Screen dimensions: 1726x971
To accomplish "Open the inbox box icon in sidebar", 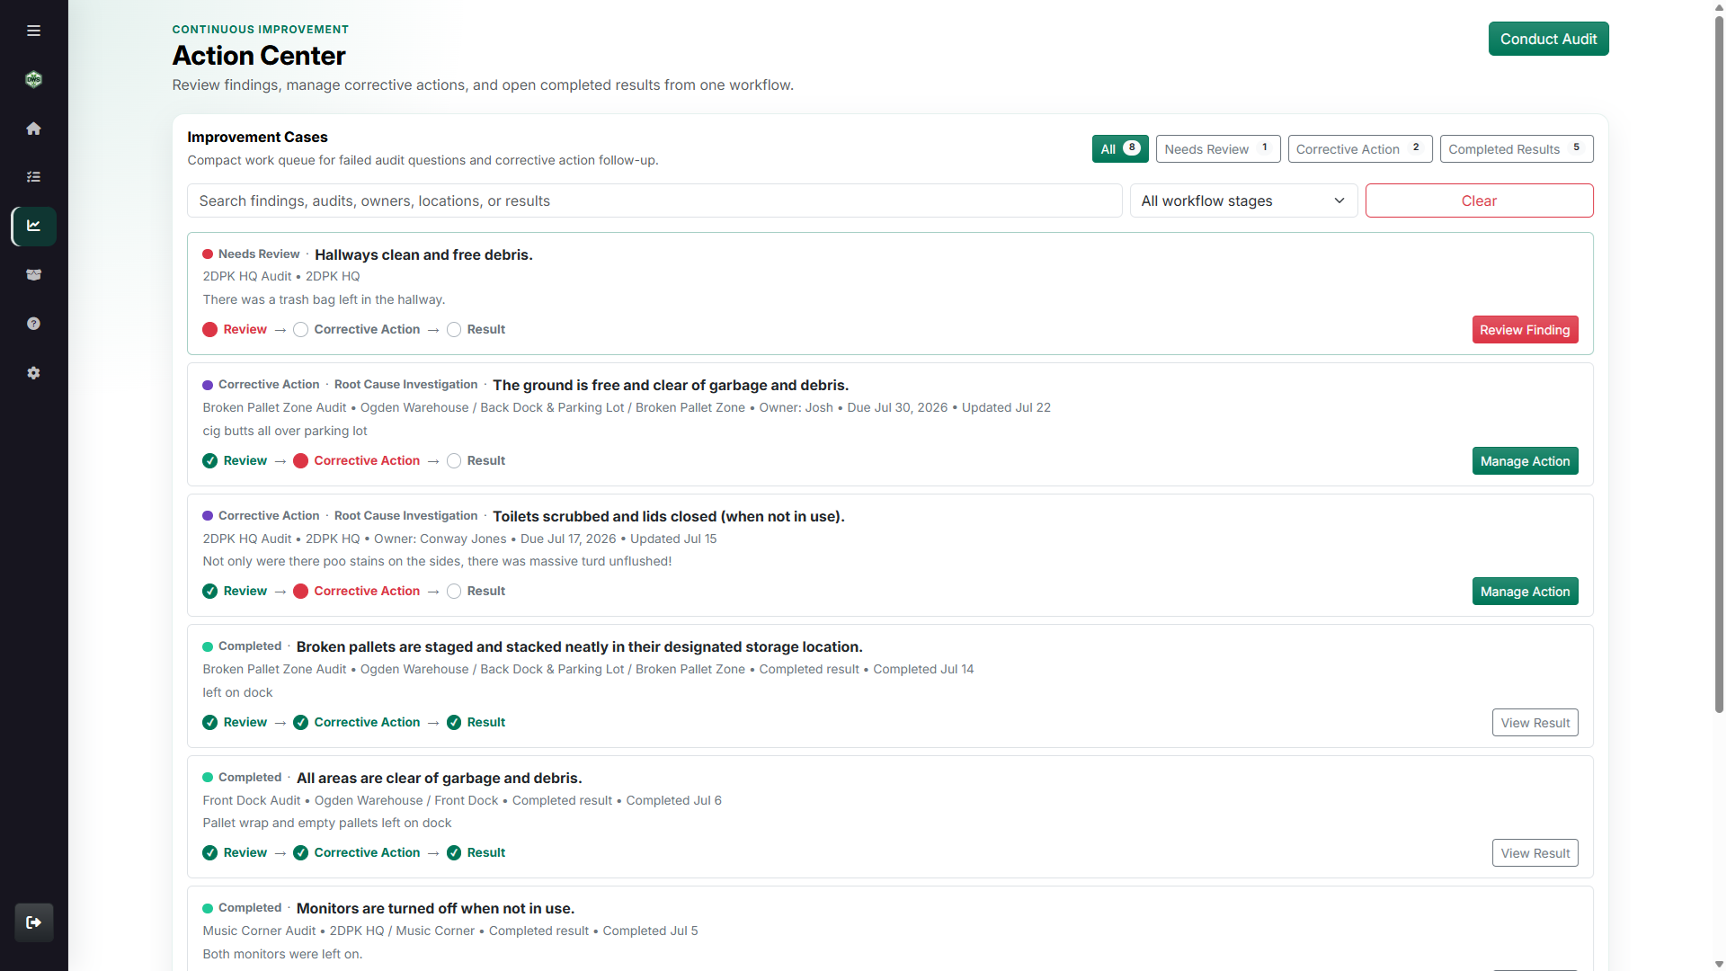I will point(33,275).
